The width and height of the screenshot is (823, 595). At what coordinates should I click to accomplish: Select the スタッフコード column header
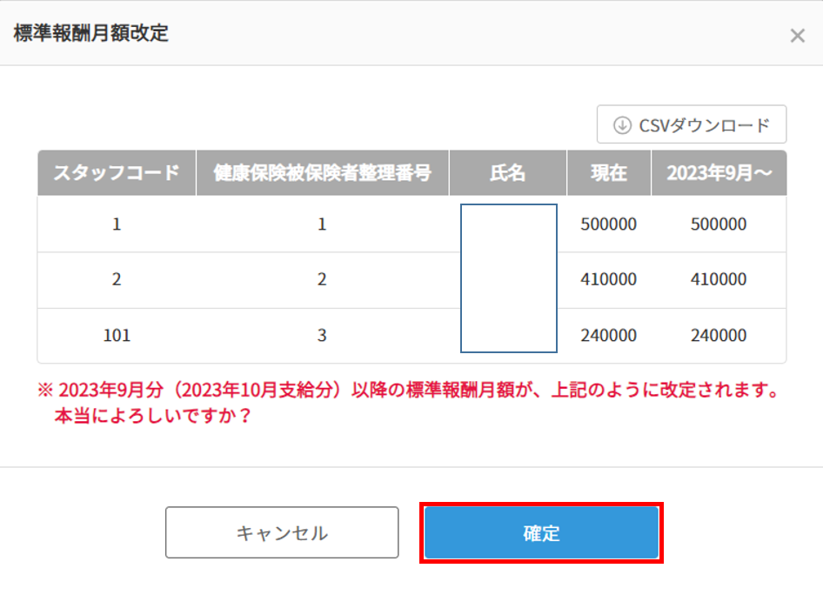(x=117, y=172)
